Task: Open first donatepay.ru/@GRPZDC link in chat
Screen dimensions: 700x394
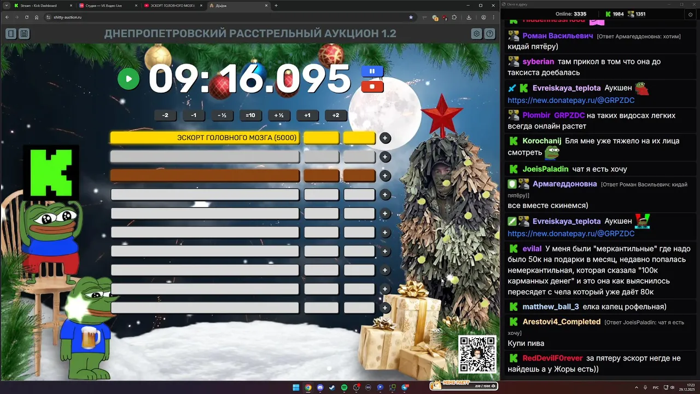Action: click(x=571, y=101)
